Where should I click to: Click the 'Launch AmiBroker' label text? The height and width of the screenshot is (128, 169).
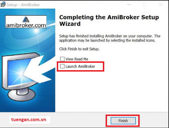pyautogui.click(x=80, y=66)
